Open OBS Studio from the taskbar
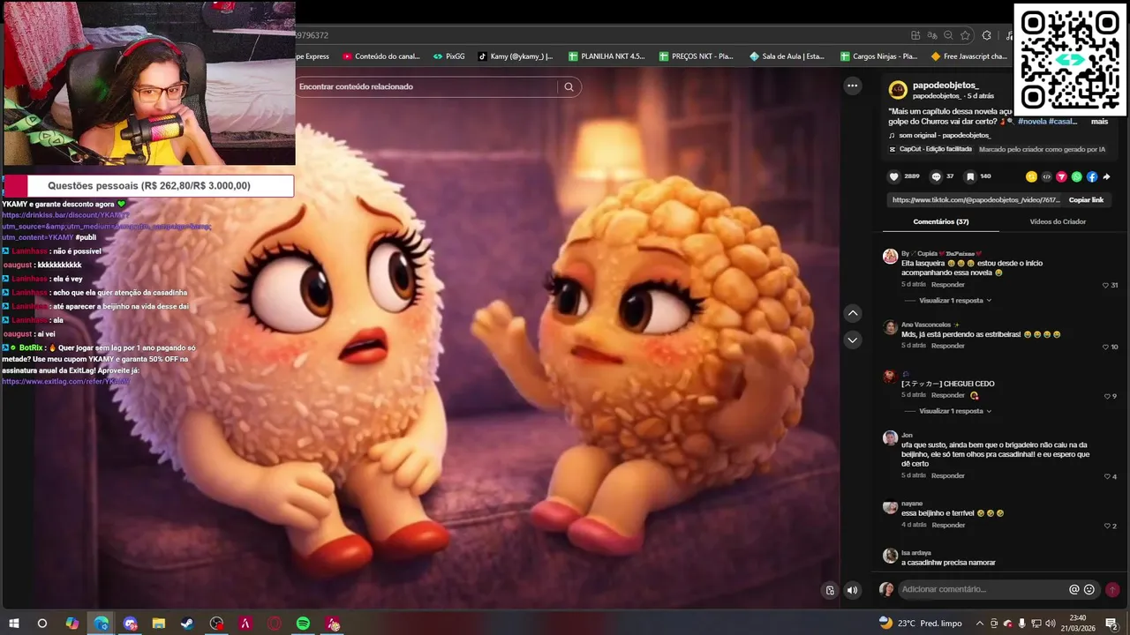Viewport: 1130px width, 635px height. click(x=216, y=624)
